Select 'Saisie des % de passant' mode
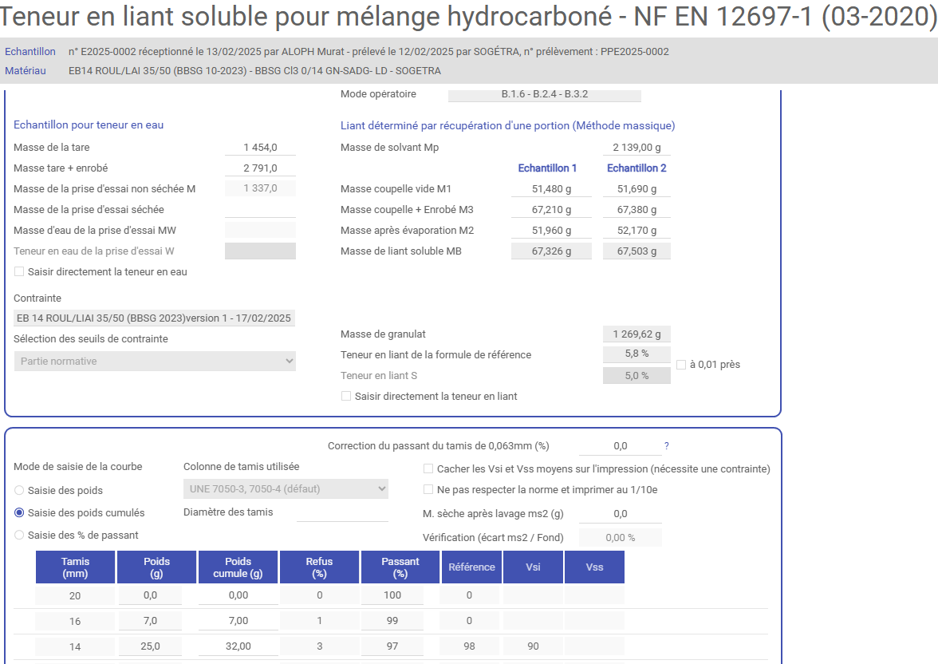The height and width of the screenshot is (664, 938). pyautogui.click(x=19, y=536)
